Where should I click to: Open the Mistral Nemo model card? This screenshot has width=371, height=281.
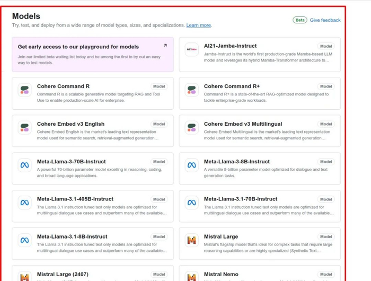coord(260,275)
